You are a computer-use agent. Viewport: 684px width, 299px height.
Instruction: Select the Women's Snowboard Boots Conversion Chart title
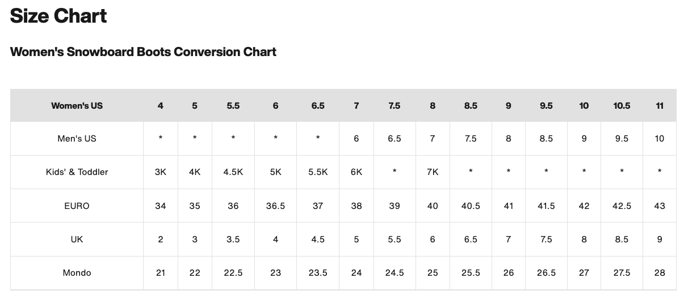(143, 52)
